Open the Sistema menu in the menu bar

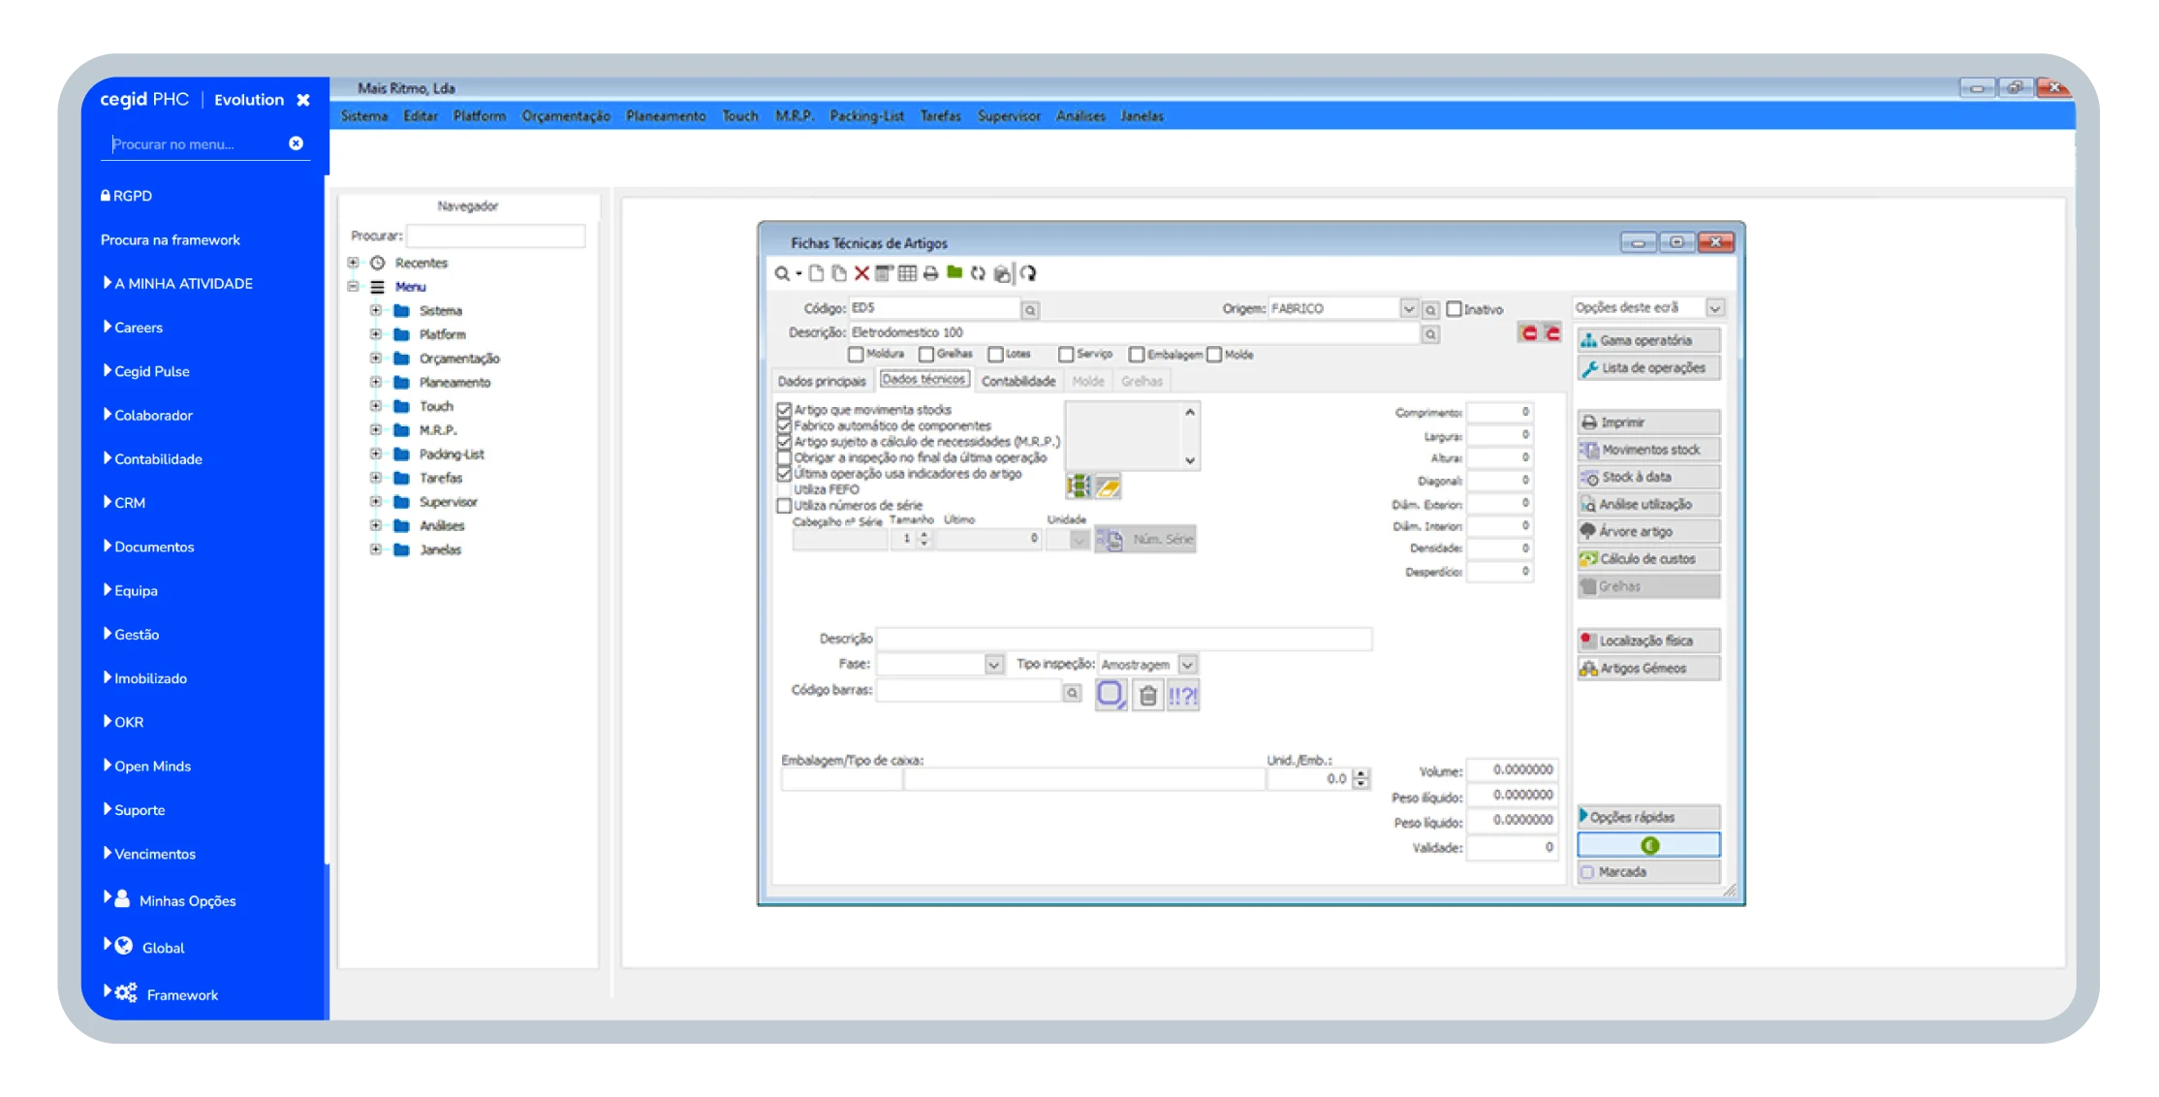click(364, 116)
